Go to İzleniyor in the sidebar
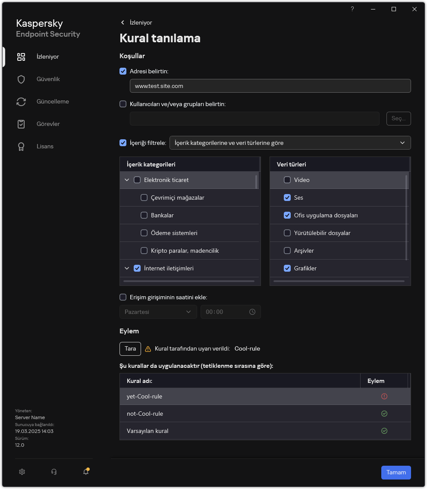The image size is (427, 489). [x=47, y=57]
